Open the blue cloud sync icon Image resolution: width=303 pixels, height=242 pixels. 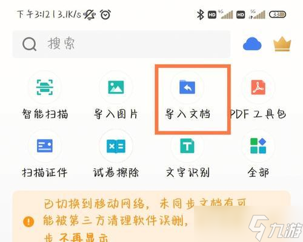[252, 44]
